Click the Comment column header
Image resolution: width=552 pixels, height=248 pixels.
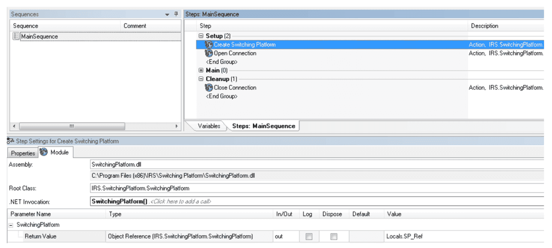pyautogui.click(x=151, y=26)
